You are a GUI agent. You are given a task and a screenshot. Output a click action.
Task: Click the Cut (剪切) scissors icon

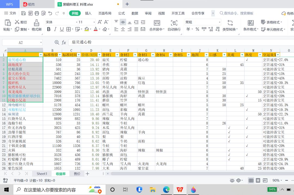[x=17, y=22]
